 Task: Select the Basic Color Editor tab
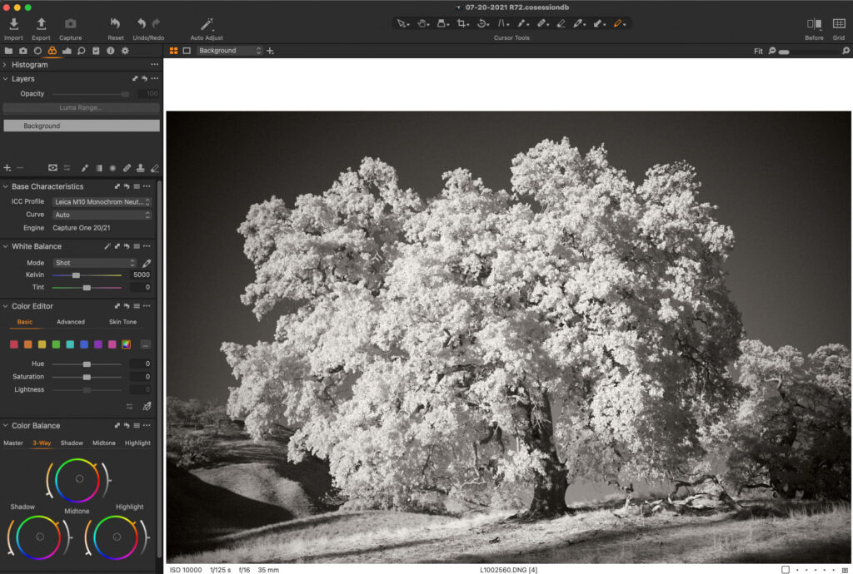24,322
